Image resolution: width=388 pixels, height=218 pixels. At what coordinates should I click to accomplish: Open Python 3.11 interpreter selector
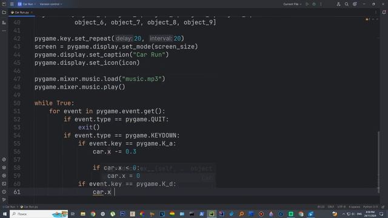pos(370,206)
